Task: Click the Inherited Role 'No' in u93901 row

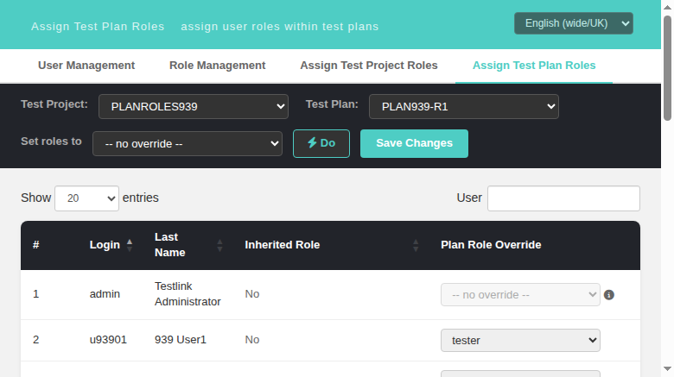Action: (x=252, y=340)
